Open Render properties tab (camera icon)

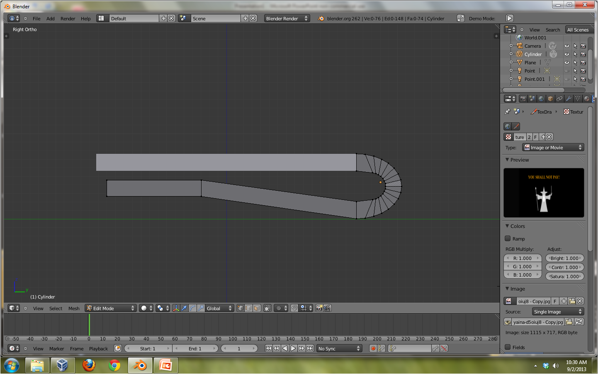tap(523, 99)
